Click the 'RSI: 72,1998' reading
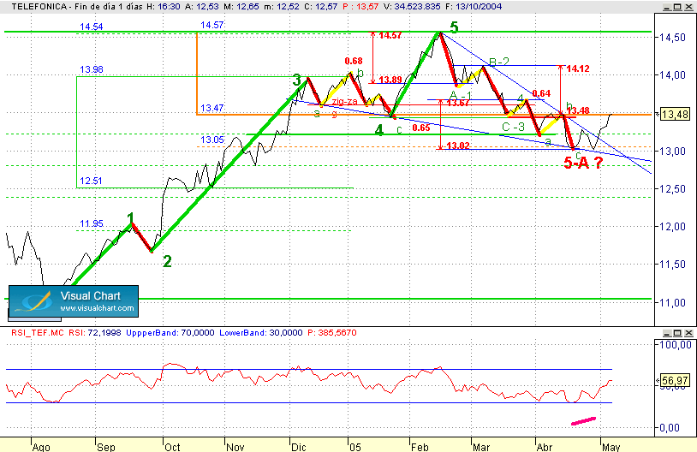The height and width of the screenshot is (452, 697). tap(95, 333)
